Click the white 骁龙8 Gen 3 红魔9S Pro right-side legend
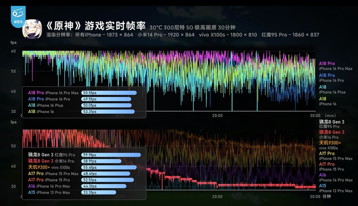Screen dimensions: 358x206 (331, 124)
